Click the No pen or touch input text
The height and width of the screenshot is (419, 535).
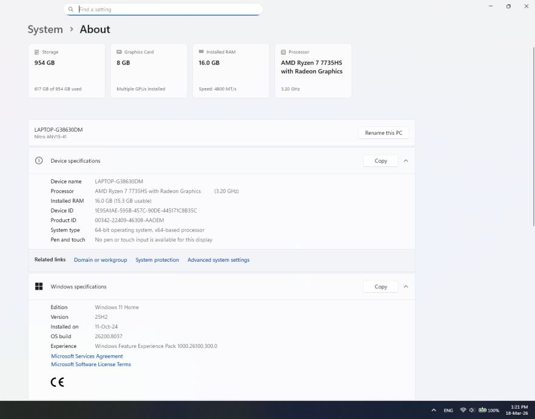click(153, 240)
